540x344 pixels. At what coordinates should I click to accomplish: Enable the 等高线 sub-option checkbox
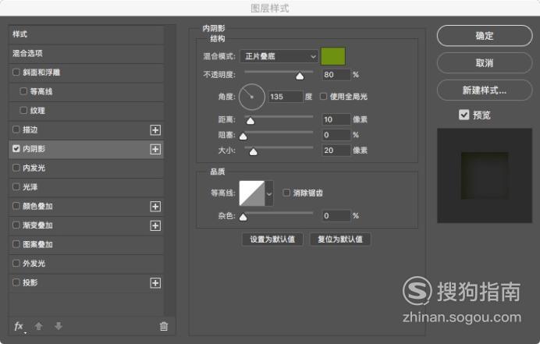point(23,91)
